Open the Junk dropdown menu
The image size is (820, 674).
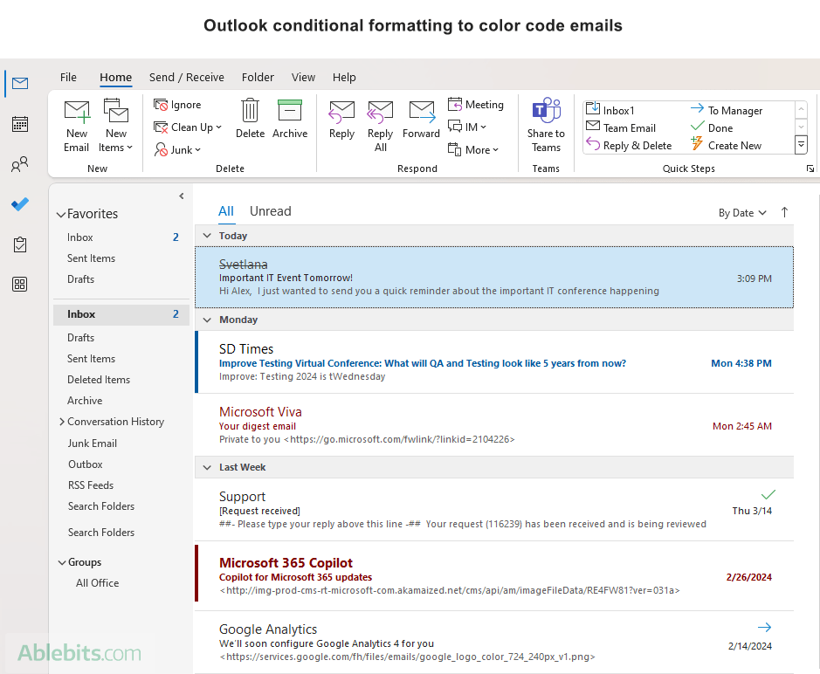point(177,149)
